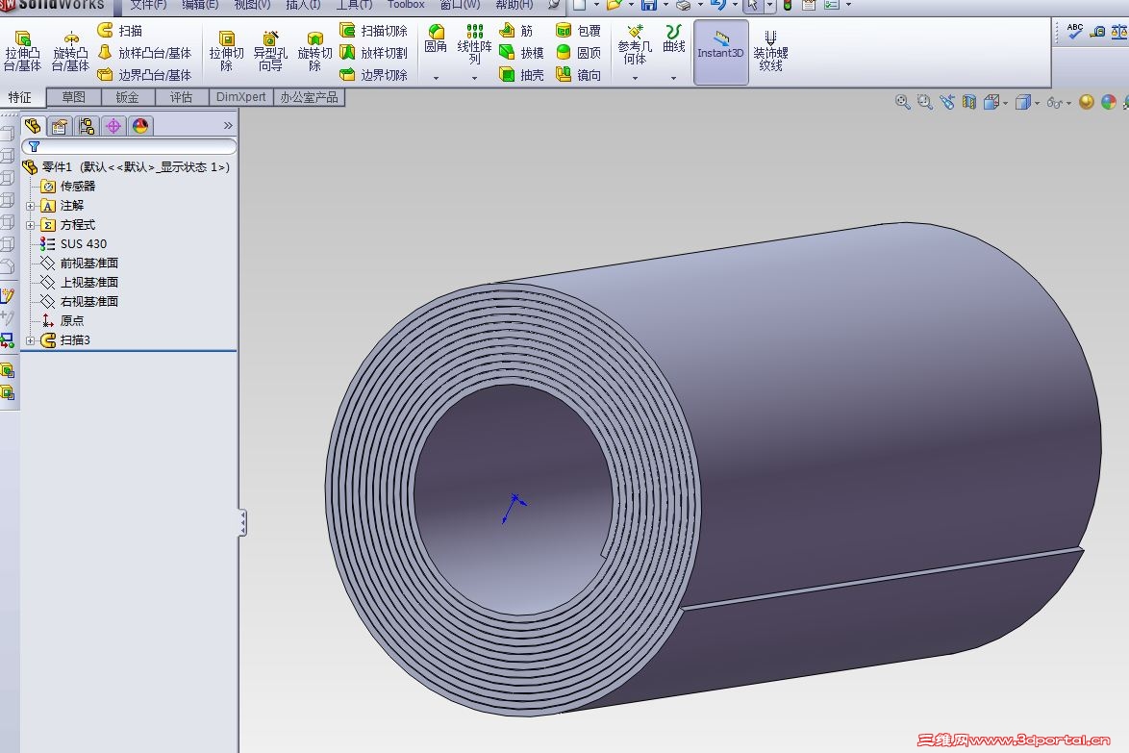Select the SUS 430 material item

(73, 244)
